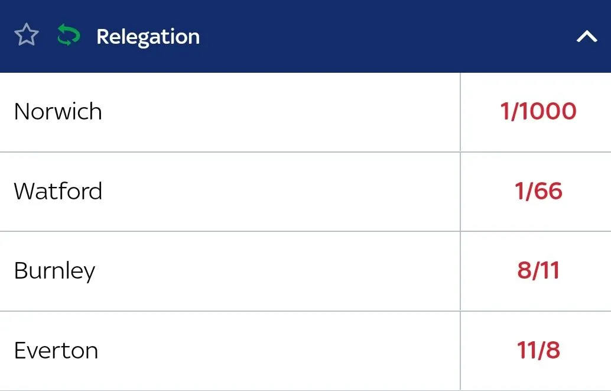This screenshot has width=611, height=391.
Task: Favourite the Relegation market with the star
Action: 27,36
